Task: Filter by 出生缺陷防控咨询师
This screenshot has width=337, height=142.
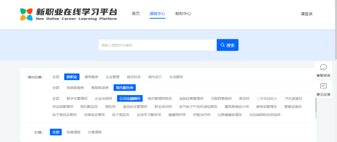Action: tap(265, 115)
